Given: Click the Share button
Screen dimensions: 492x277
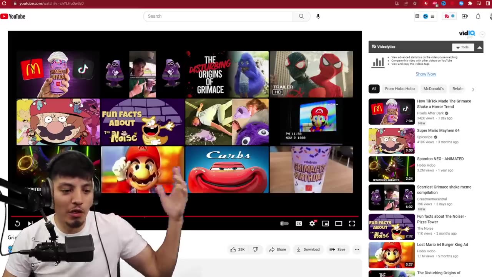Looking at the screenshot, I should pyautogui.click(x=278, y=249).
